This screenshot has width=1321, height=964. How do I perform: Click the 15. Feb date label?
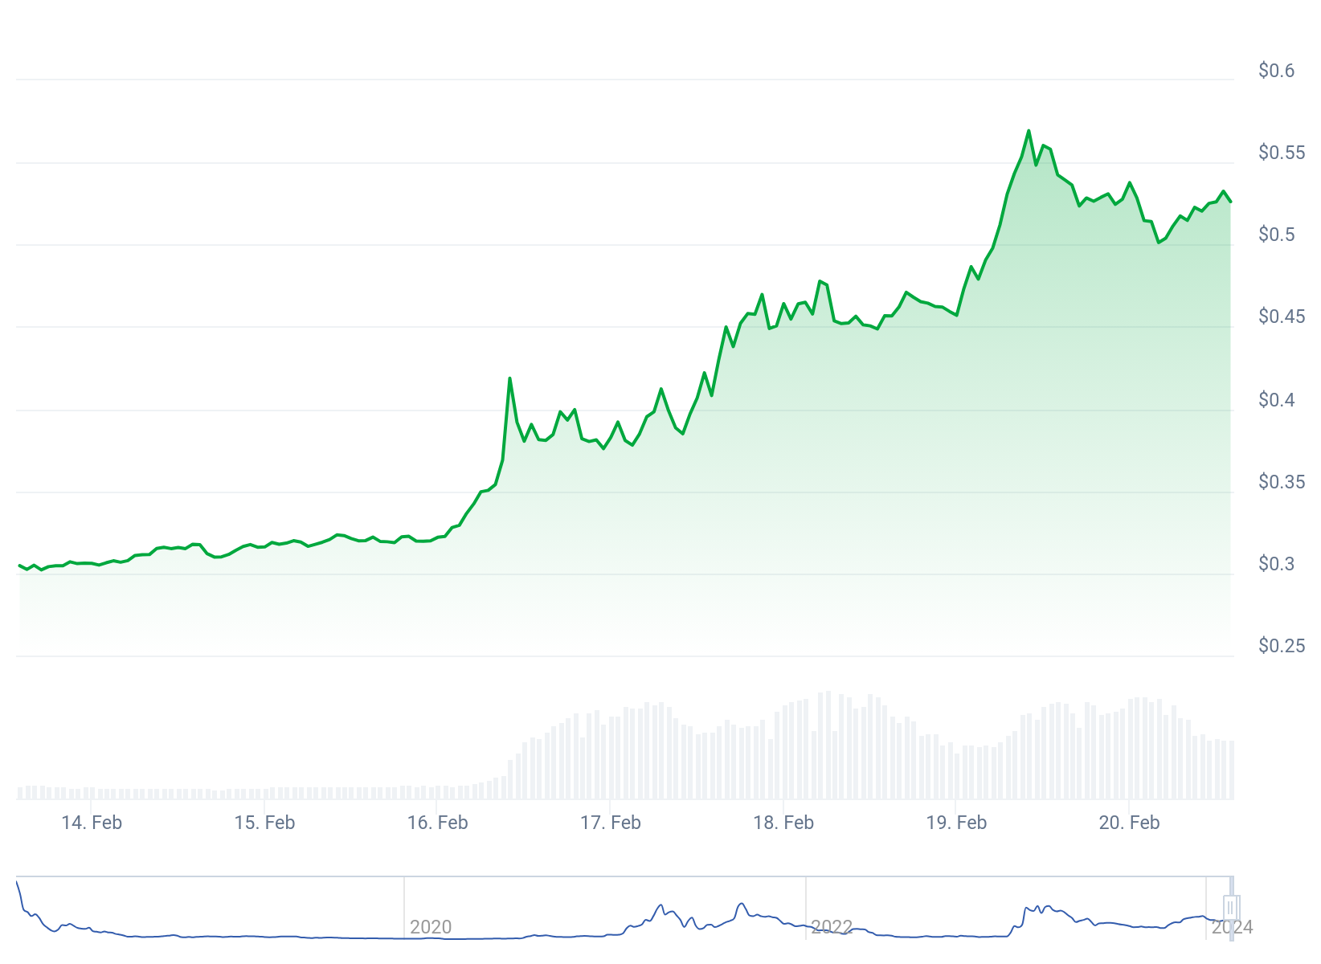264,823
